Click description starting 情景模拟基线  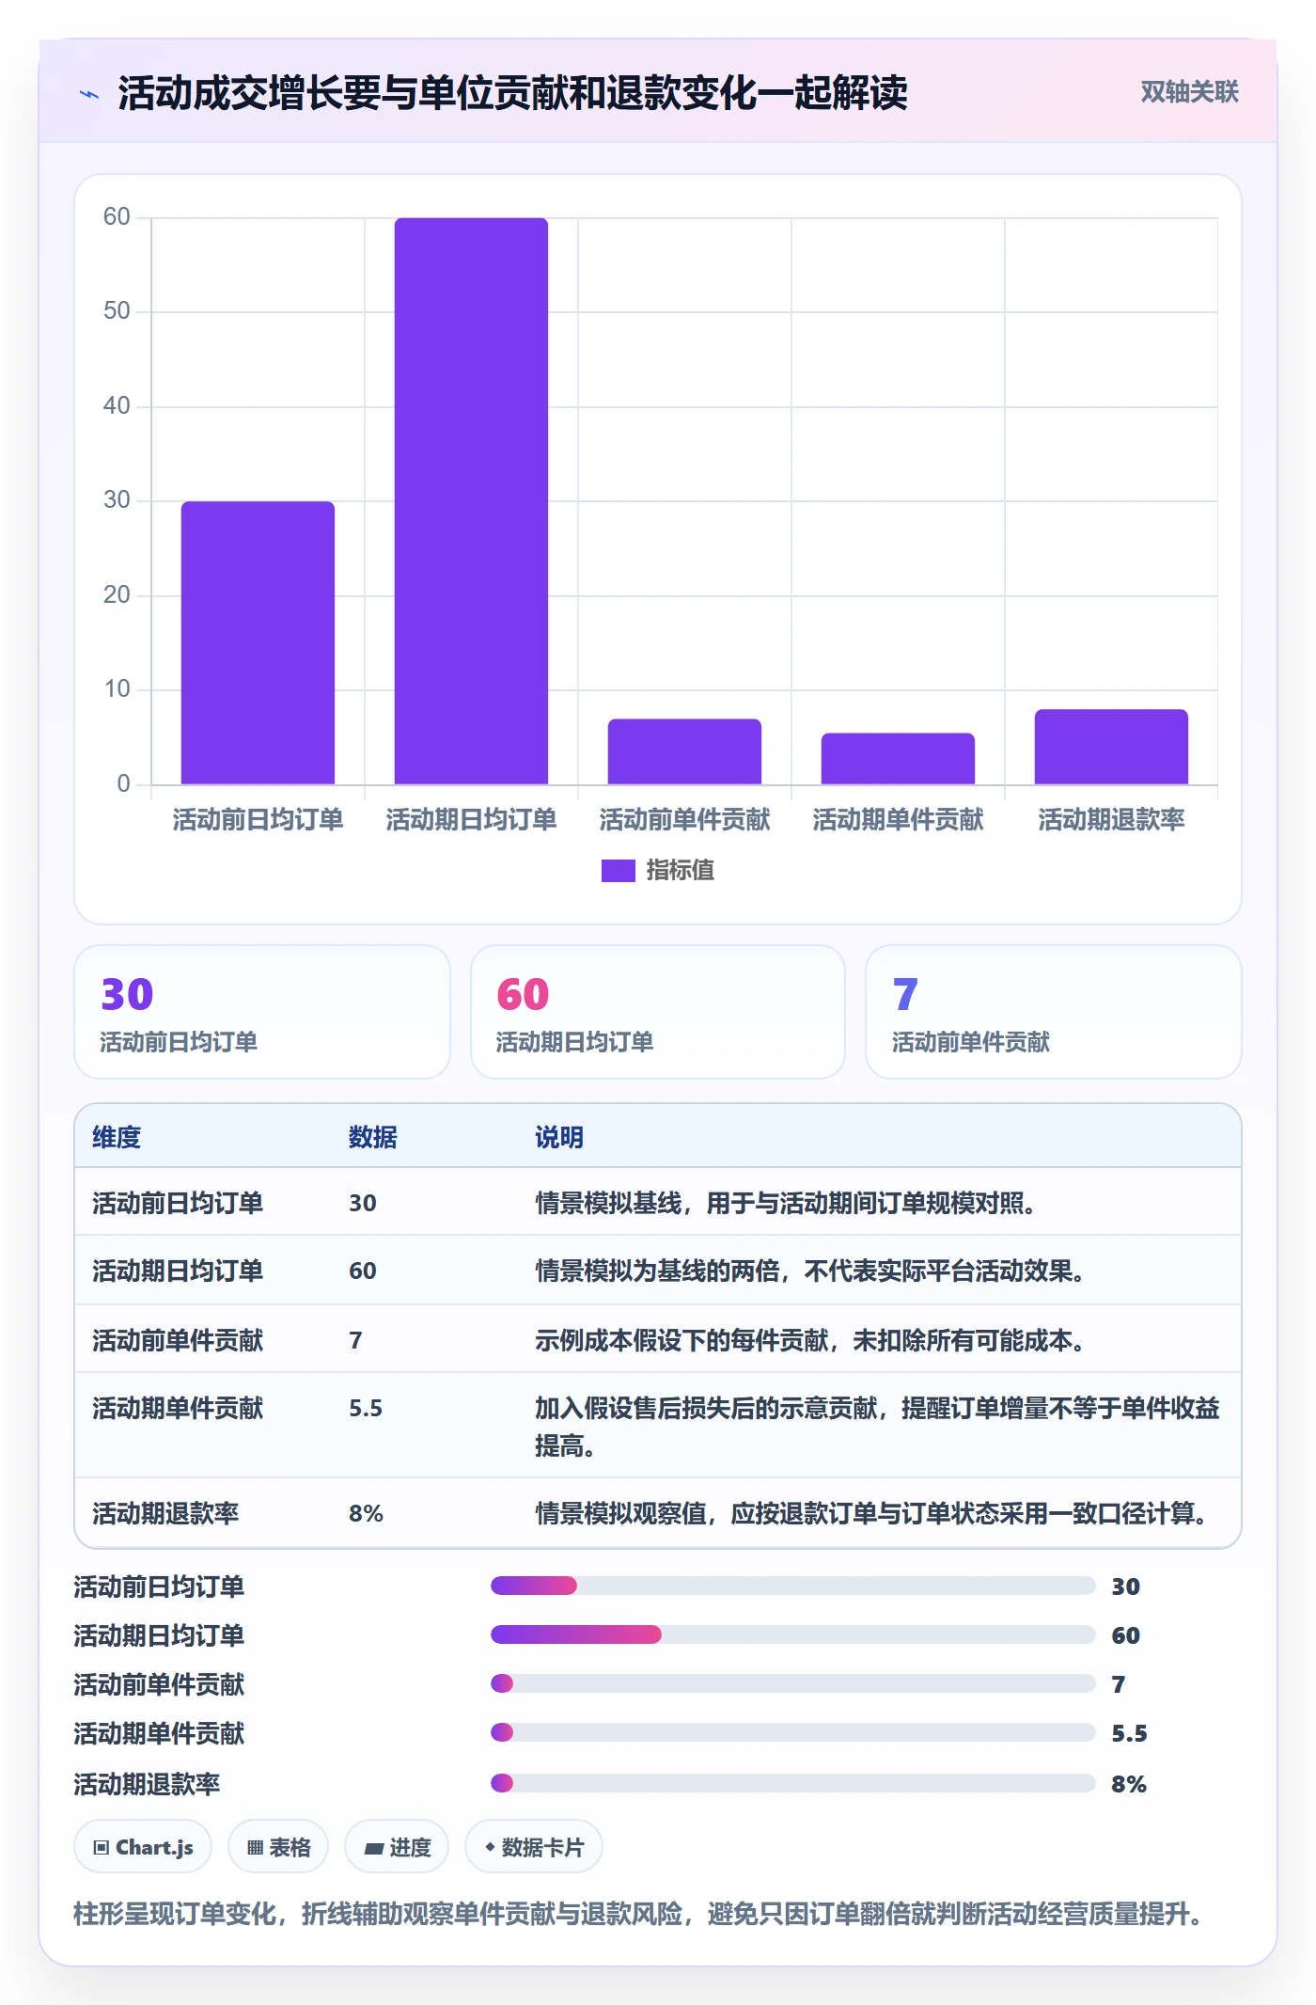(786, 1203)
